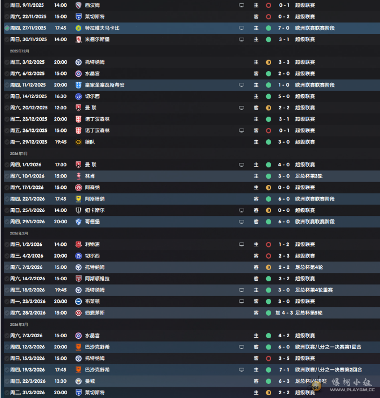Click the Newcastle badge on 25/1/2026

[78, 210]
